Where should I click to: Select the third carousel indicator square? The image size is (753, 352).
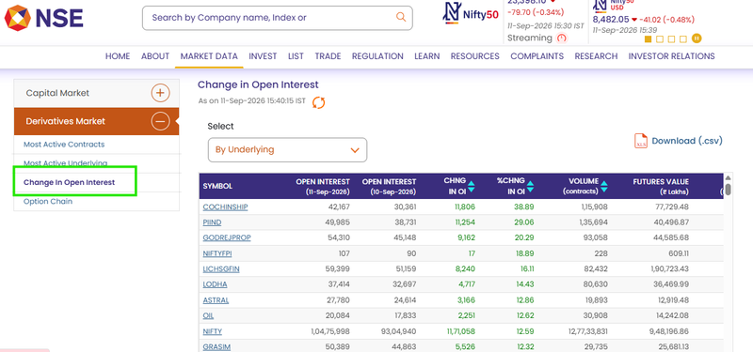[x=671, y=38]
